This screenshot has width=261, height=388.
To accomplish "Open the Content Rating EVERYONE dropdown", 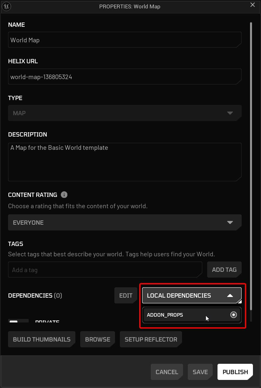I will tap(125, 222).
